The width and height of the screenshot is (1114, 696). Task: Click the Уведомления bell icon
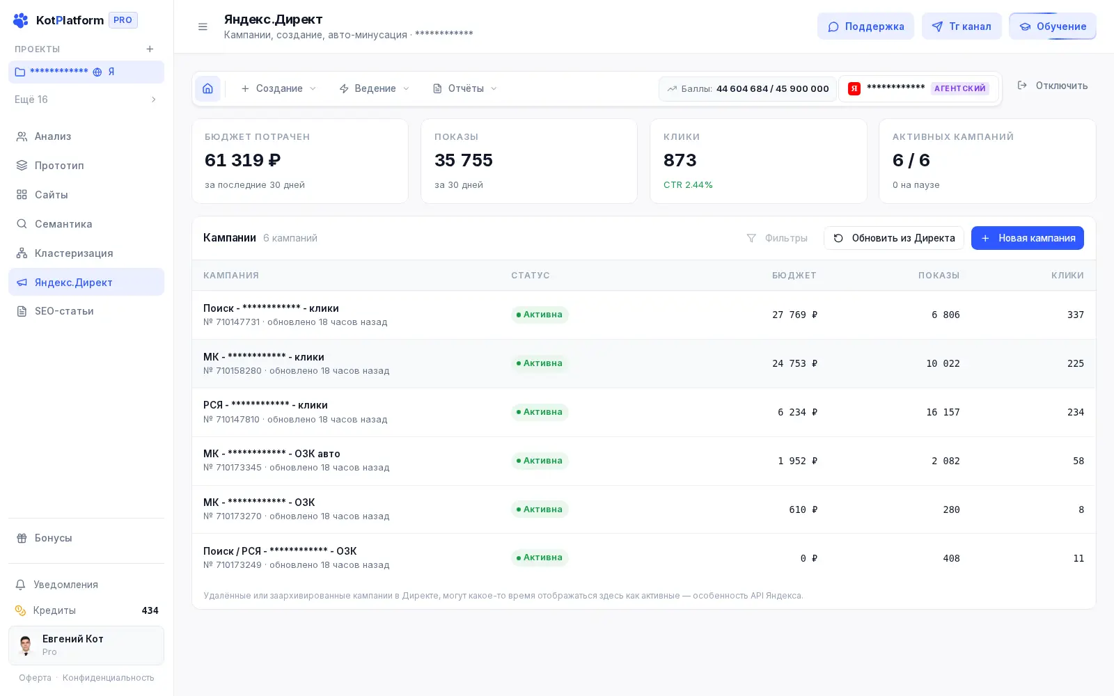[x=21, y=585]
